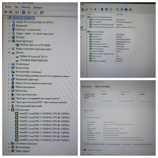This screenshot has width=158, height=158.
Task: Click the Back arrow in Device Manager toolbar
Action: tap(6, 12)
